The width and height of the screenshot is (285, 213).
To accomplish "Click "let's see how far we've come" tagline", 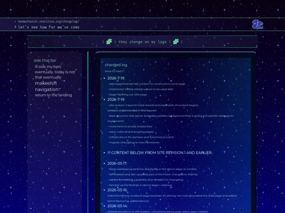I will tap(49, 27).
